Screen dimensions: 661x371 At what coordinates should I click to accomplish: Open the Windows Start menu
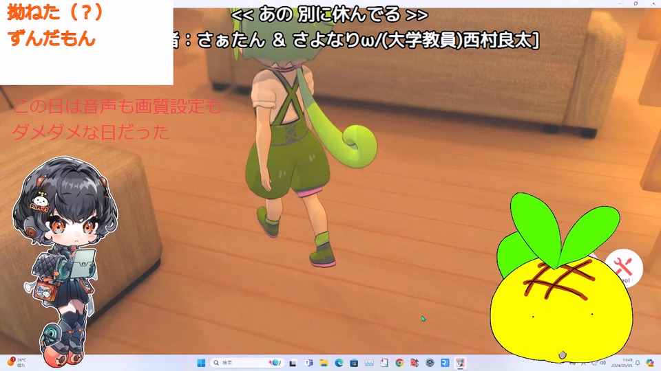(x=201, y=363)
